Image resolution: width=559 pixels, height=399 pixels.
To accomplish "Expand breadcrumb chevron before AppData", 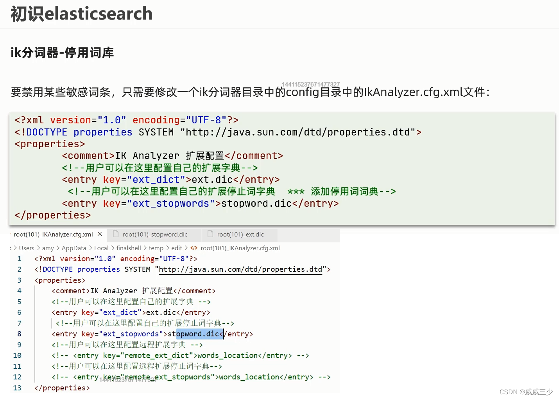I will (58, 248).
